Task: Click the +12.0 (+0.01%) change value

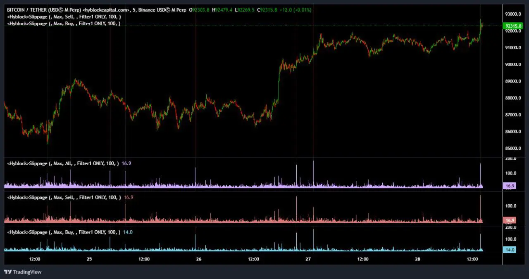Action: [x=295, y=9]
